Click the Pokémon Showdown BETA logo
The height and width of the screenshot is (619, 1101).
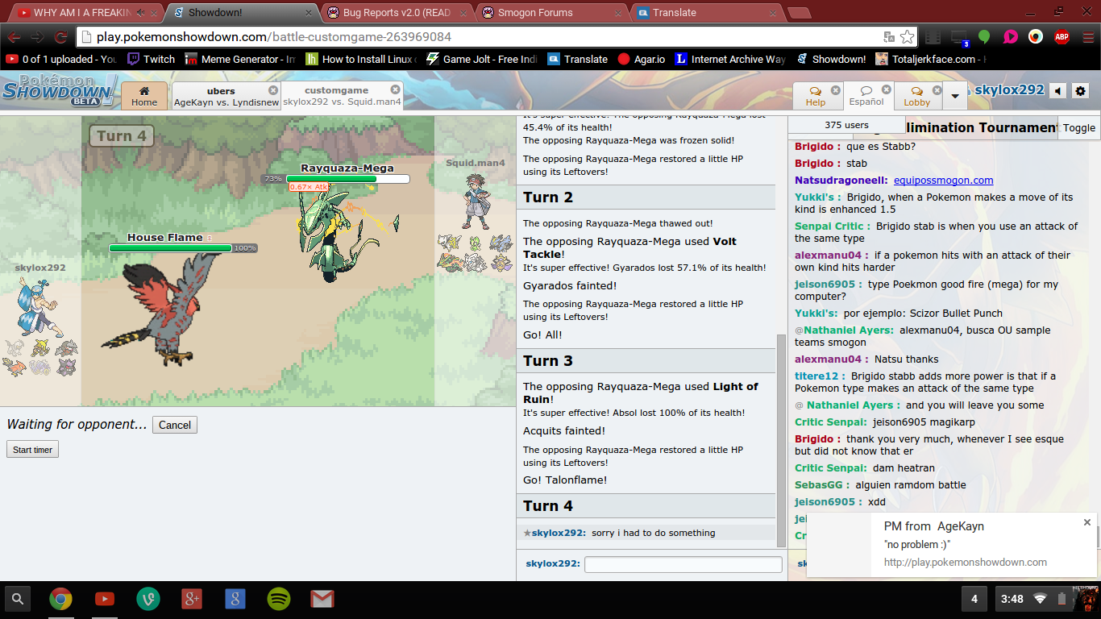coord(59,91)
